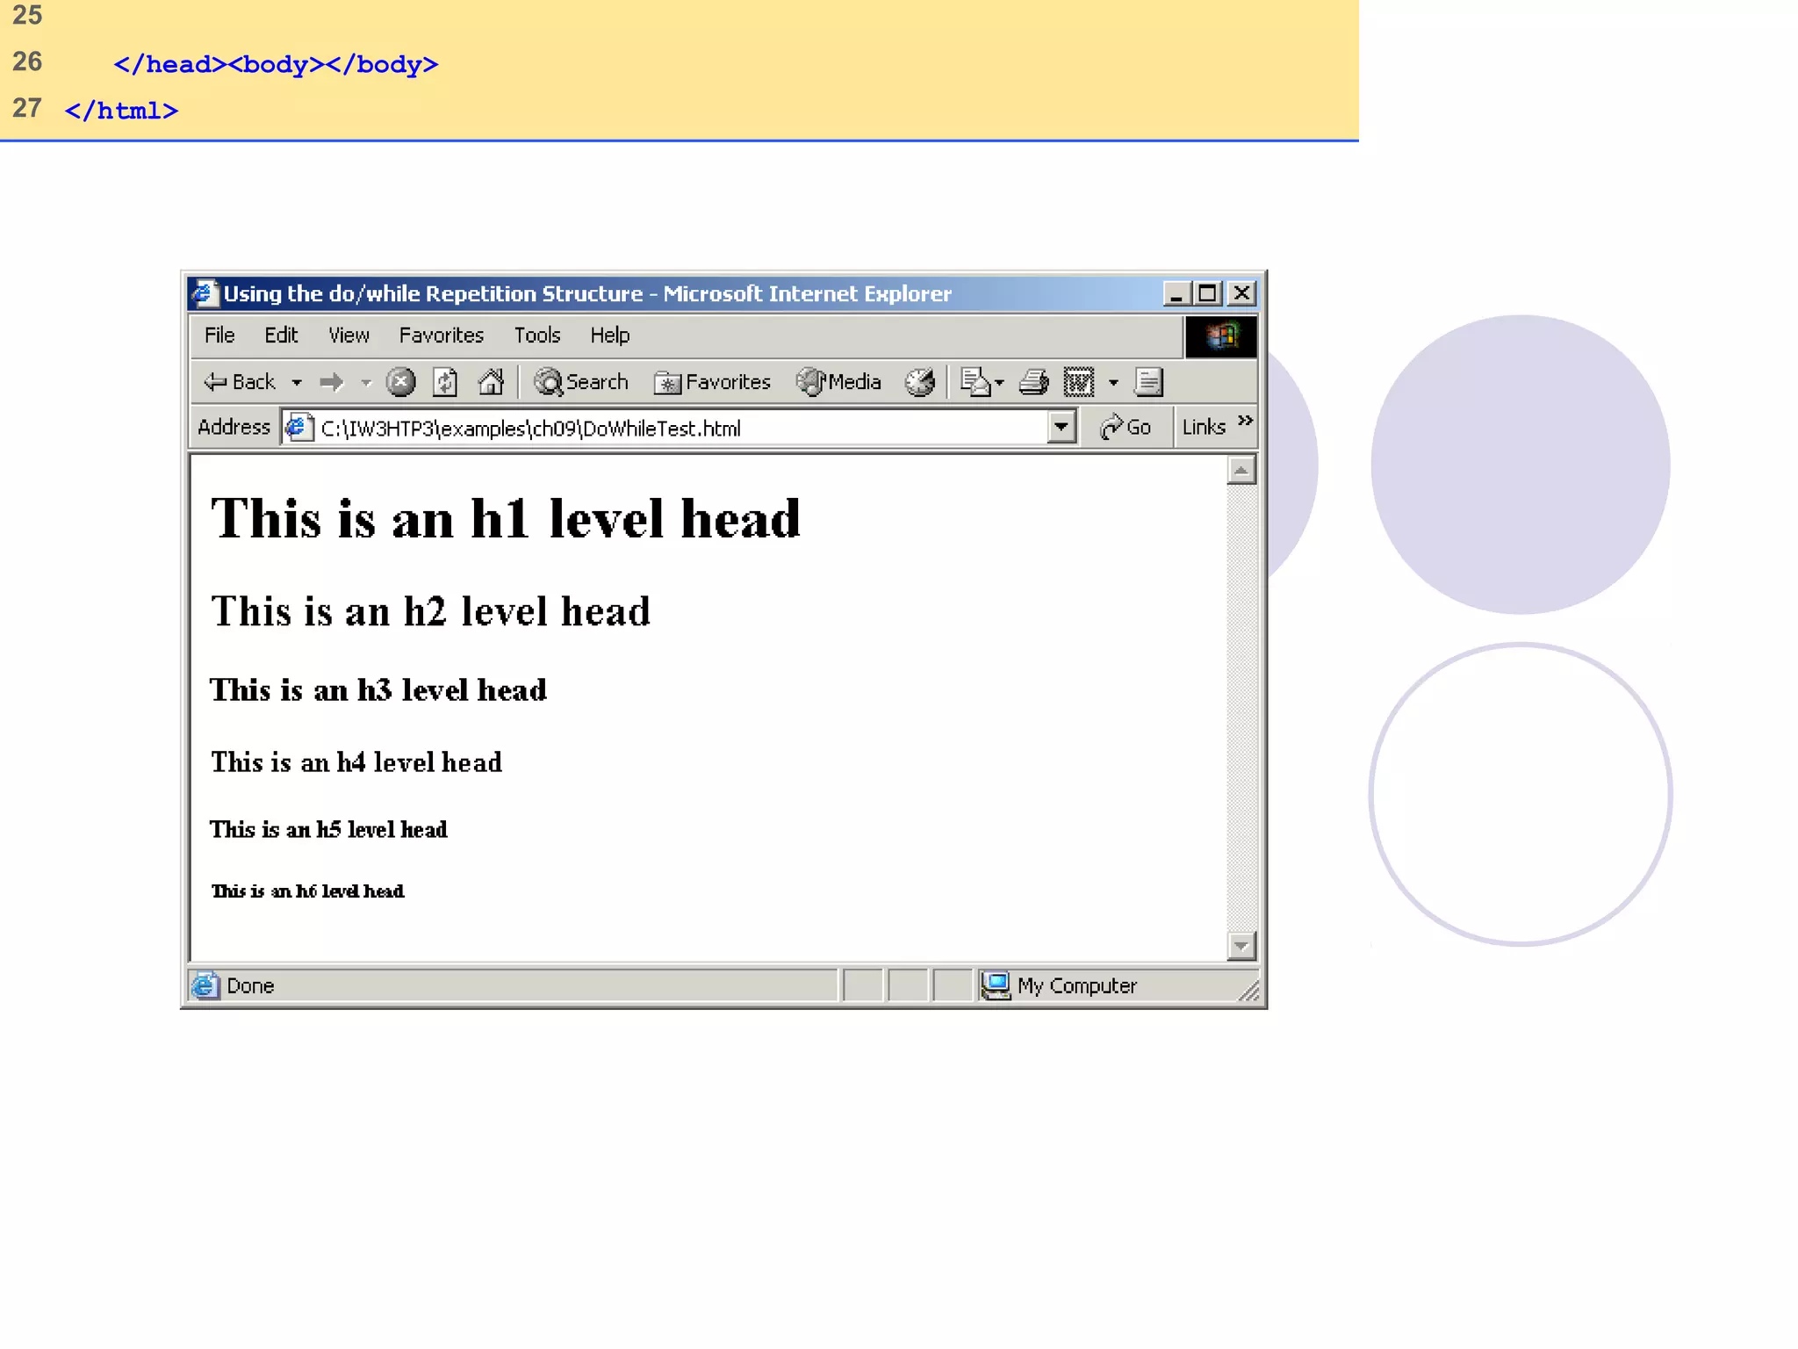1798x1349 pixels.
Task: Expand the Mail button dropdown arrow
Action: tap(999, 383)
